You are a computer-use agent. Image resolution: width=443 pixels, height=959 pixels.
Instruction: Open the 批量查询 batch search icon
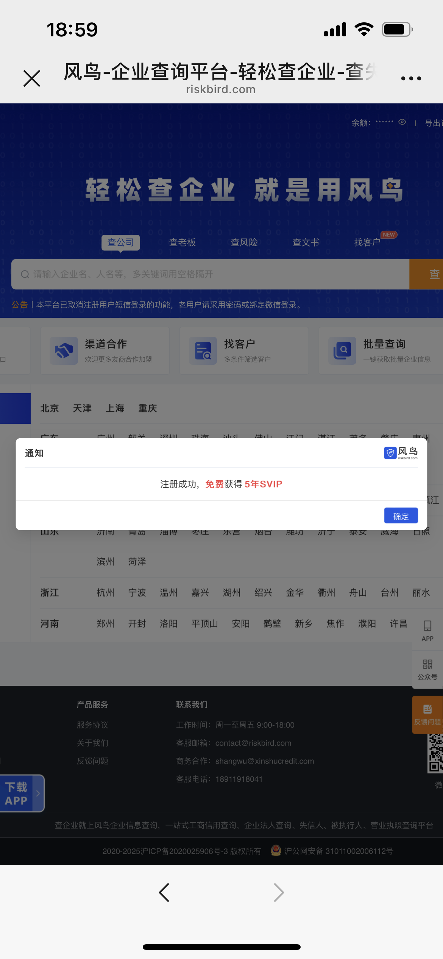pos(342,351)
